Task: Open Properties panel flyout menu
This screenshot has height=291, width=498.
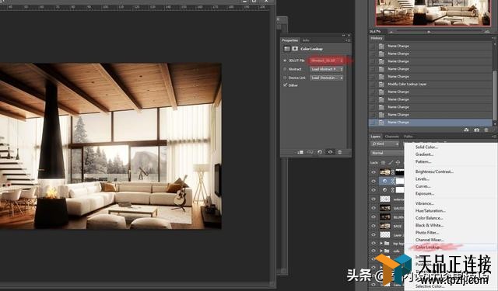Action: 348,40
